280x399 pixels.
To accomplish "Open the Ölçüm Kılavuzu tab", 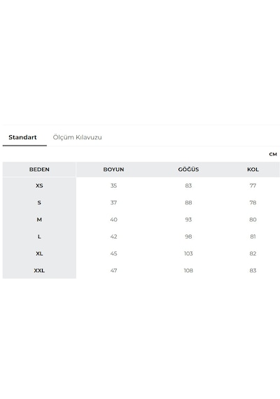I will (x=78, y=137).
